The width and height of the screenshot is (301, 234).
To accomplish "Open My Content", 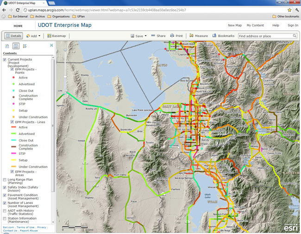I will click(255, 25).
